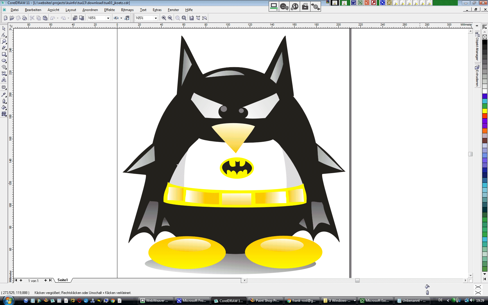
Task: Select the Spiral tool
Action: click(x=4, y=67)
